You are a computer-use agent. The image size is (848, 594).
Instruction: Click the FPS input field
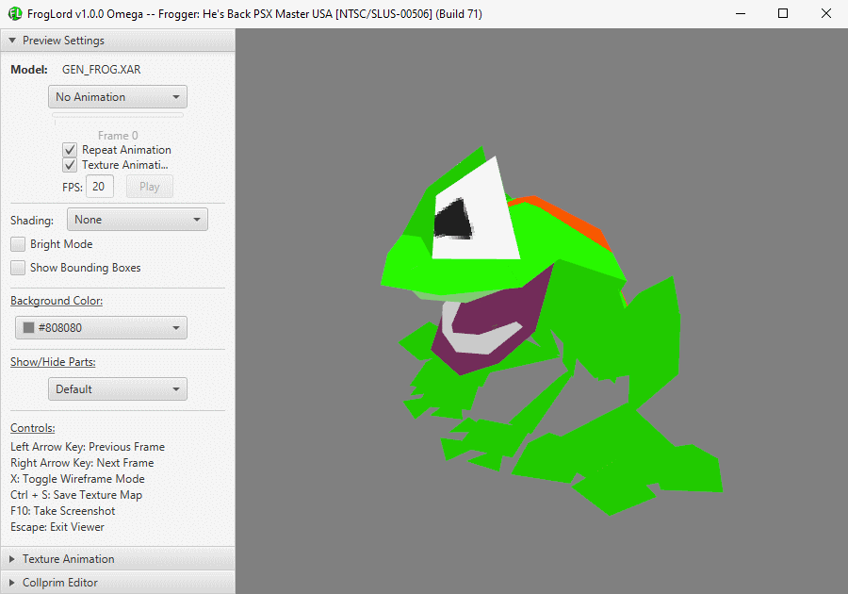point(100,187)
